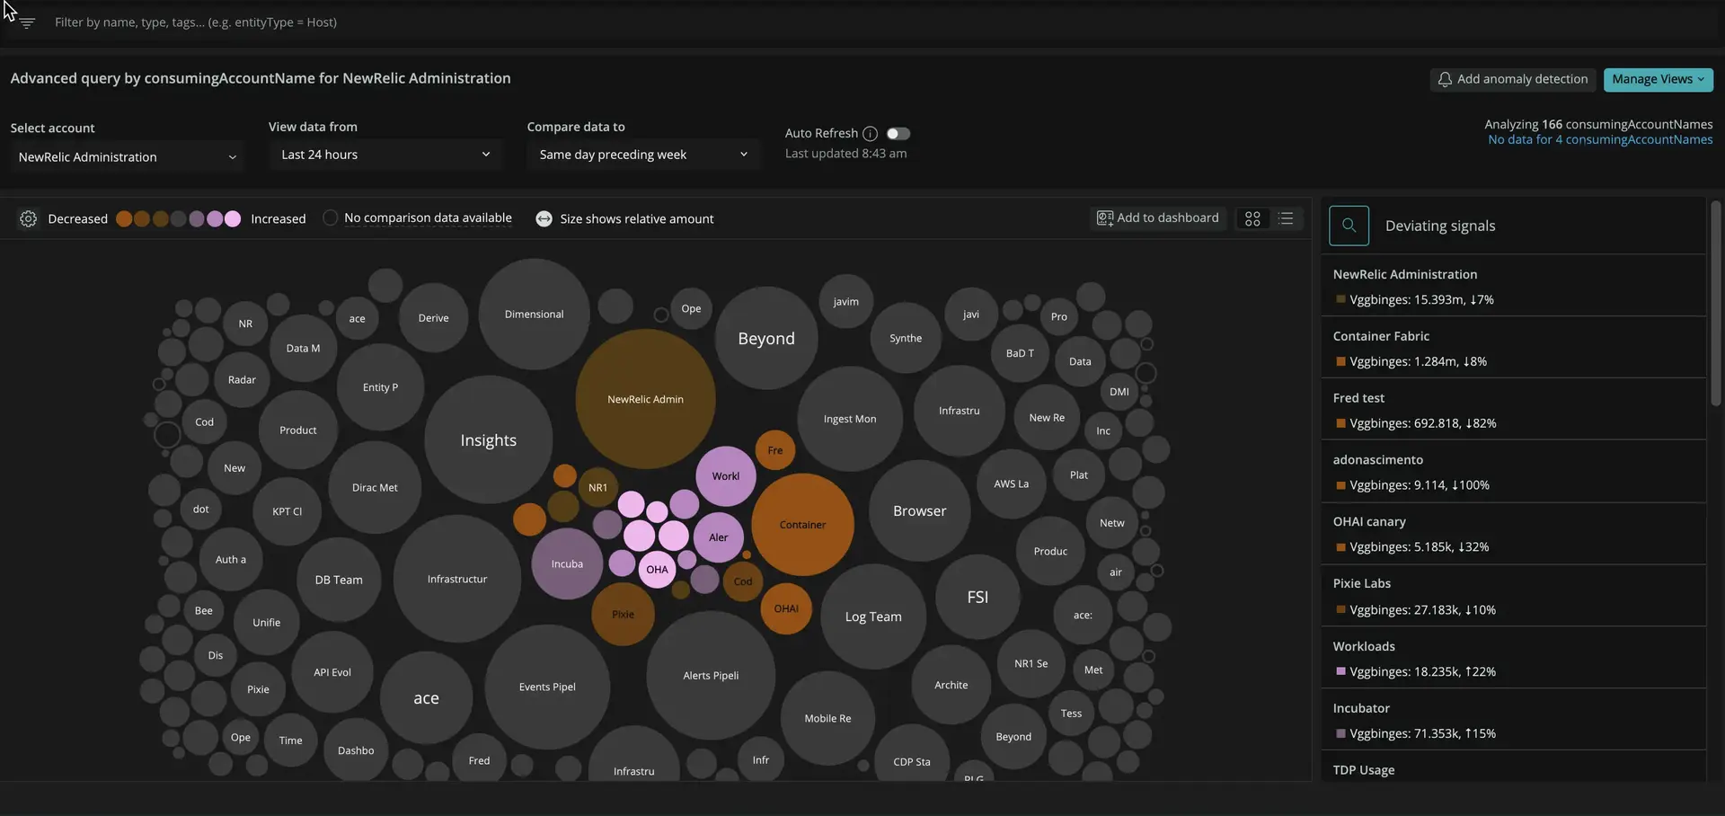The width and height of the screenshot is (1725, 816).
Task: Open the Compare data to dropdown
Action: tap(642, 155)
